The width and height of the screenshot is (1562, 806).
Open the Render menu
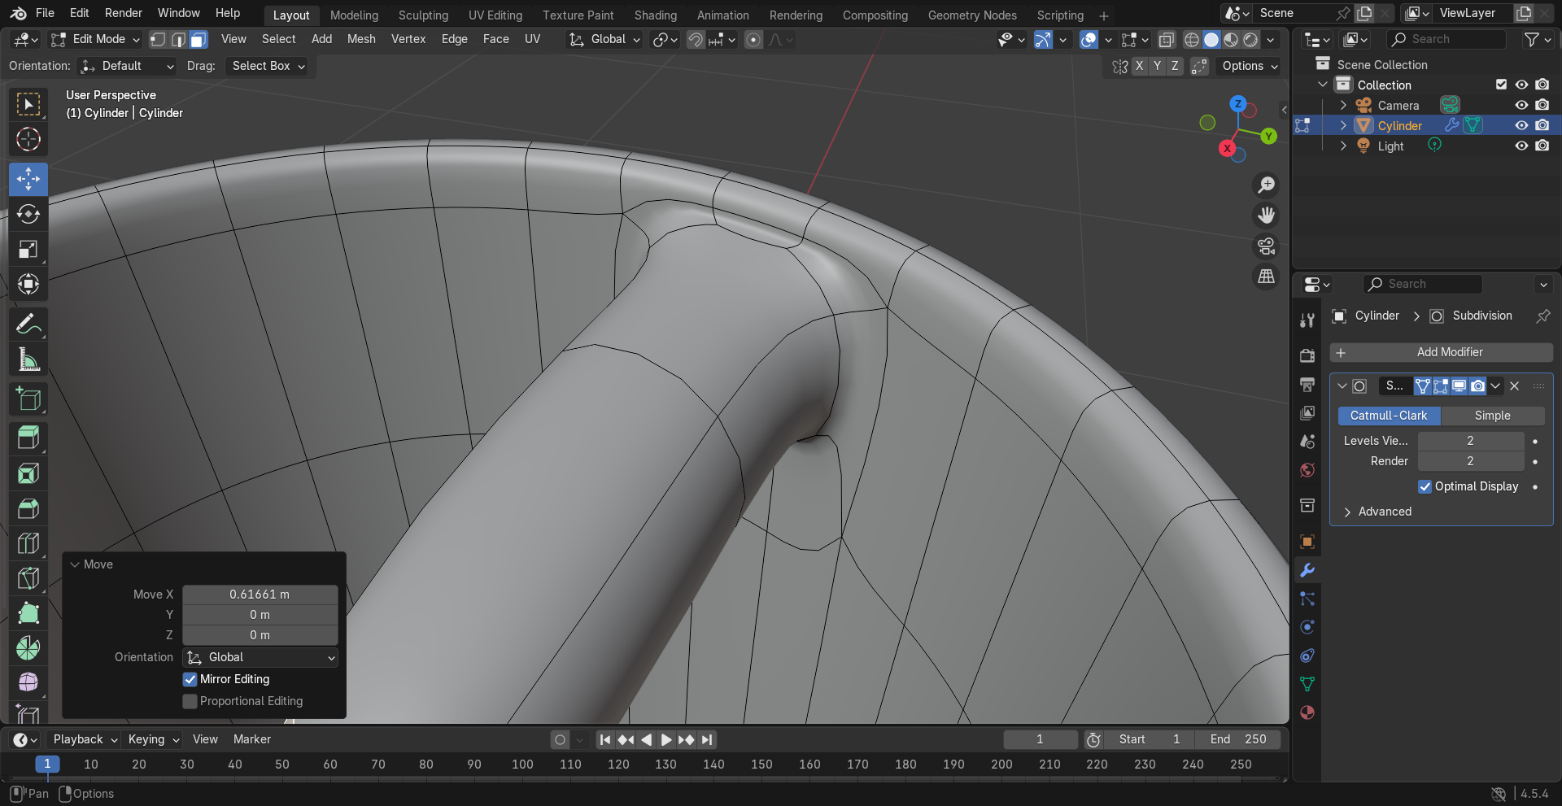coord(124,13)
